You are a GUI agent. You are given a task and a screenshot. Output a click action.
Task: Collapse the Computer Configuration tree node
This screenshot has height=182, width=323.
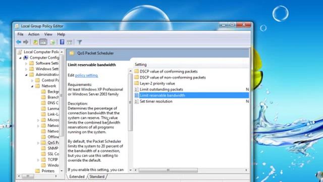tap(20, 58)
